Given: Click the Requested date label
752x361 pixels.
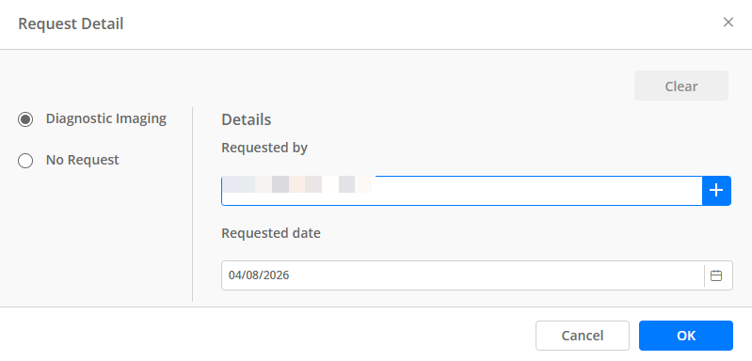Looking at the screenshot, I should [271, 233].
